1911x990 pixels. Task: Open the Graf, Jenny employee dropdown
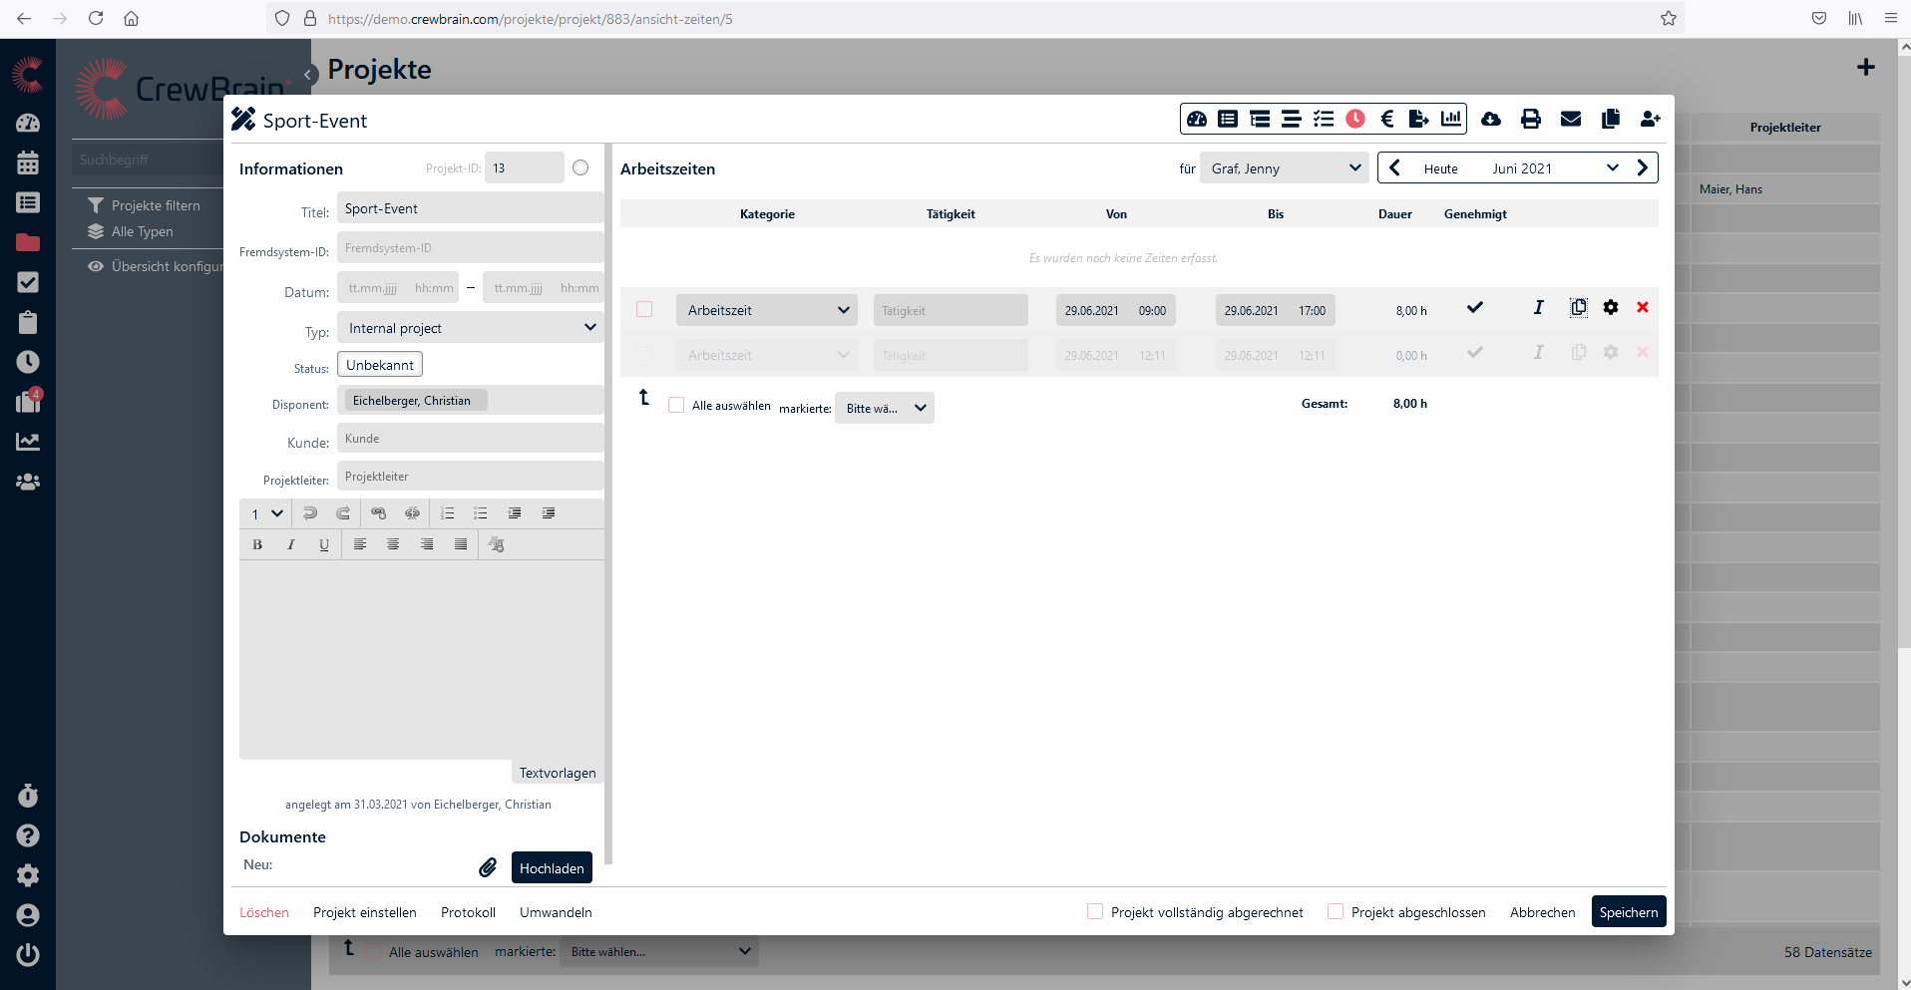point(1284,168)
